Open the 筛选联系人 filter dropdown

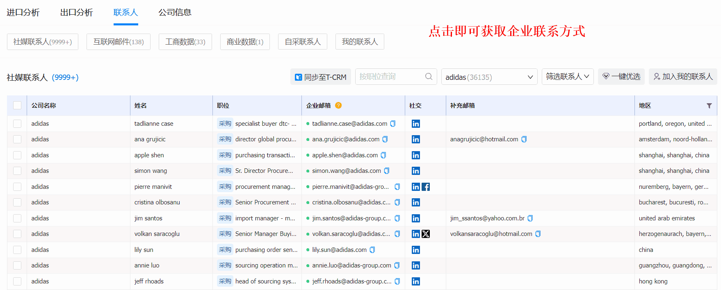pos(567,77)
